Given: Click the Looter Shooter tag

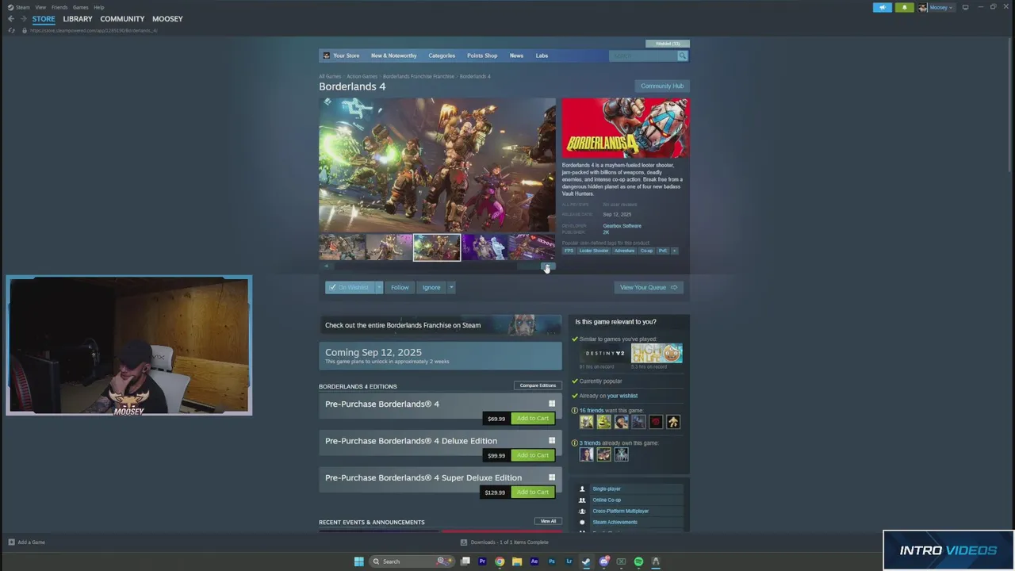Looking at the screenshot, I should (x=593, y=251).
